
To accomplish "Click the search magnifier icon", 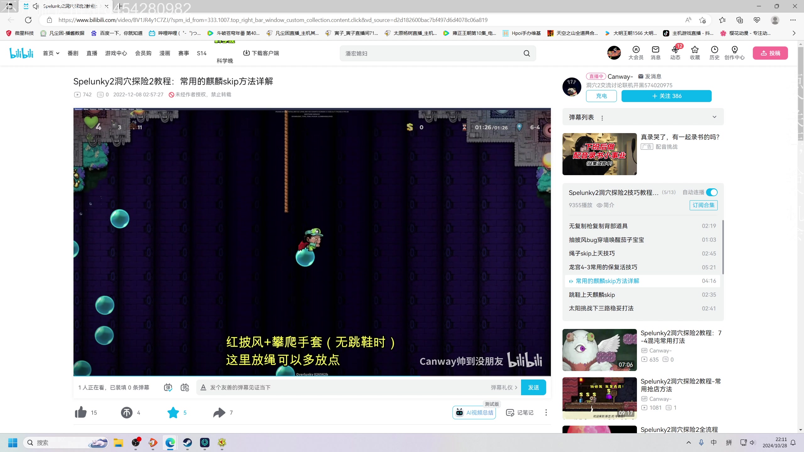I will (527, 53).
